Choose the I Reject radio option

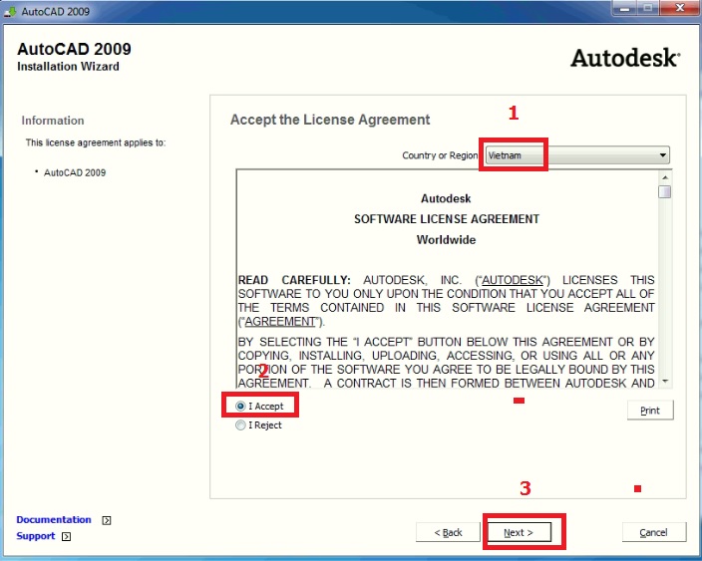241,425
